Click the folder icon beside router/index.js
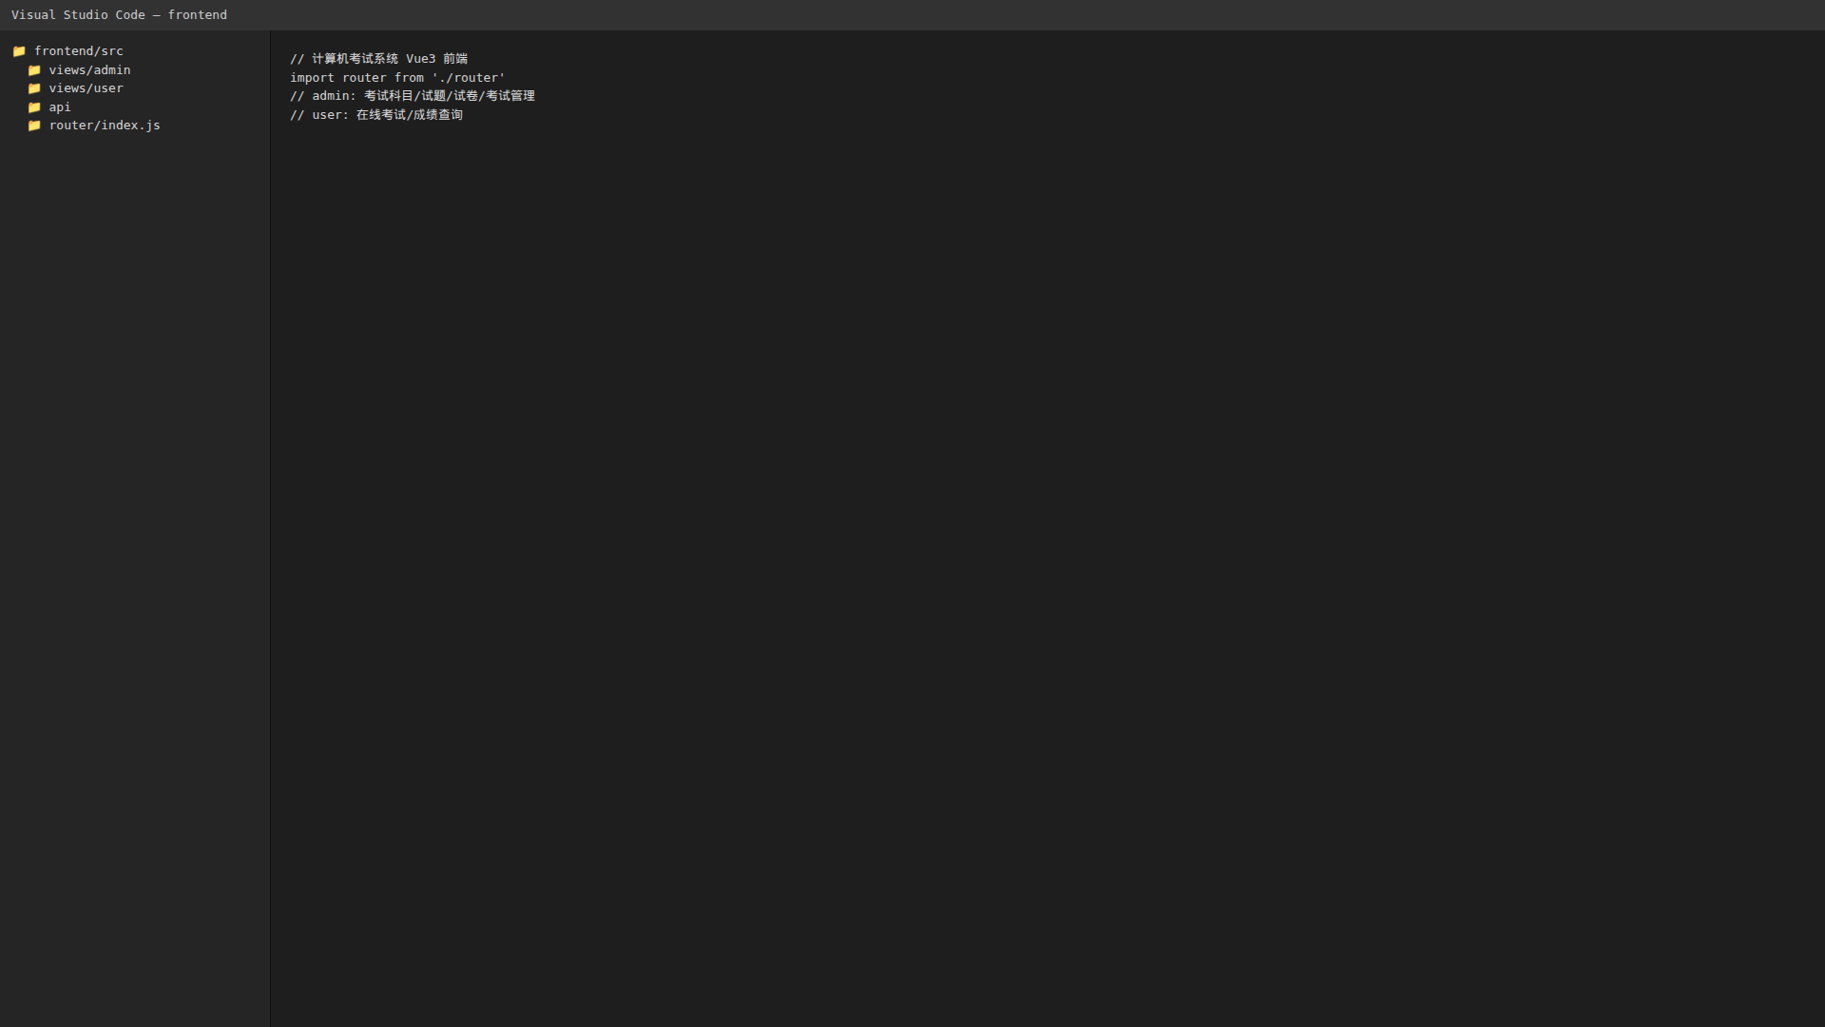Screen dimensions: 1825x1027 pos(34,126)
